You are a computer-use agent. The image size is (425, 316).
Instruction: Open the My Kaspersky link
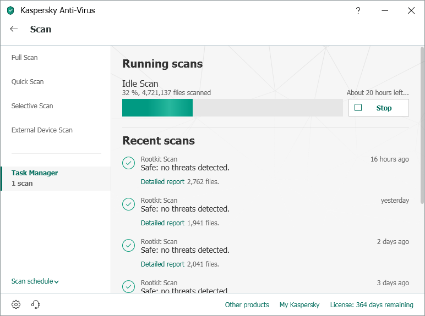coord(299,305)
